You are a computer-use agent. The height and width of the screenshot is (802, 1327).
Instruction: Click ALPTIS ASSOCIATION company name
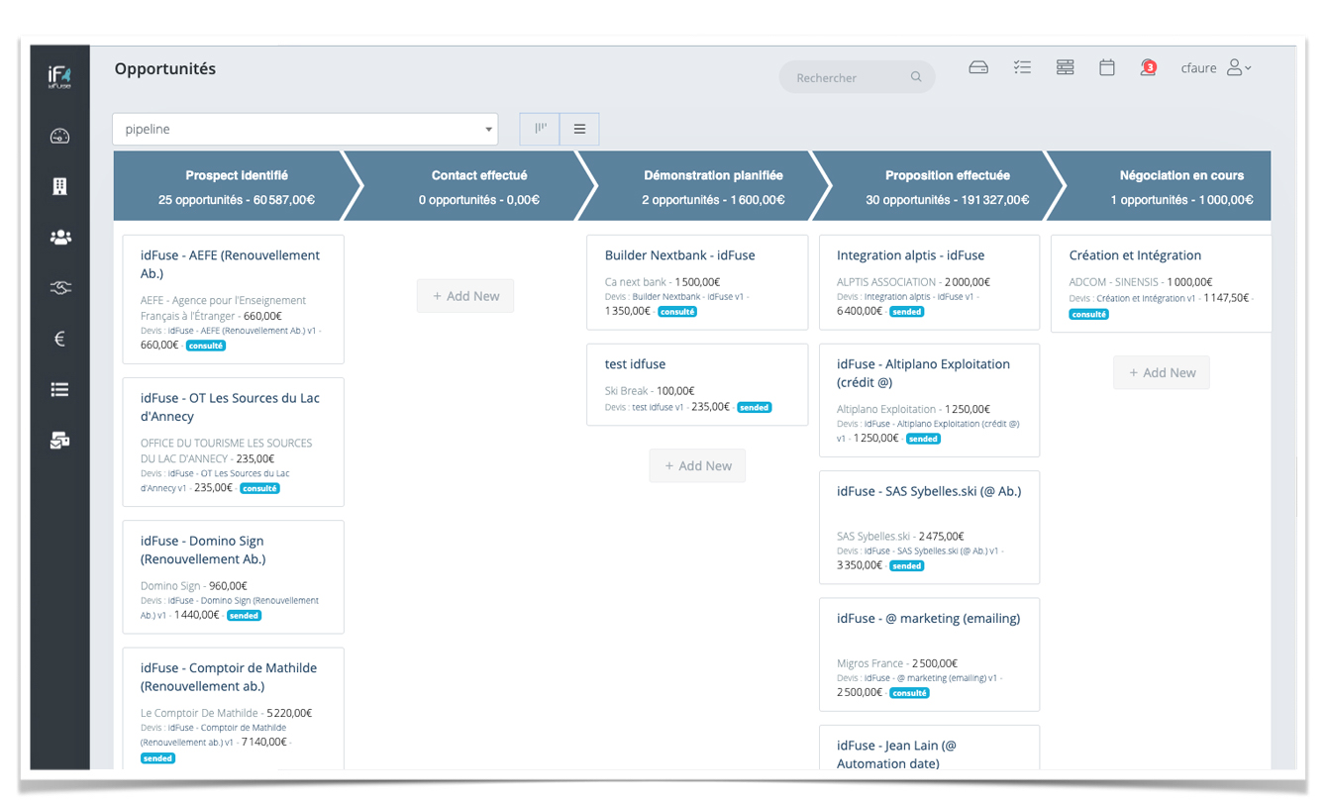[886, 282]
